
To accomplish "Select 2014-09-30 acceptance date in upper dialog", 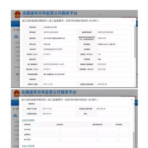I will tap(102, 84).
